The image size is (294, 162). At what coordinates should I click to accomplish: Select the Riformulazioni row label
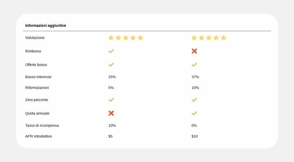pos(37,88)
